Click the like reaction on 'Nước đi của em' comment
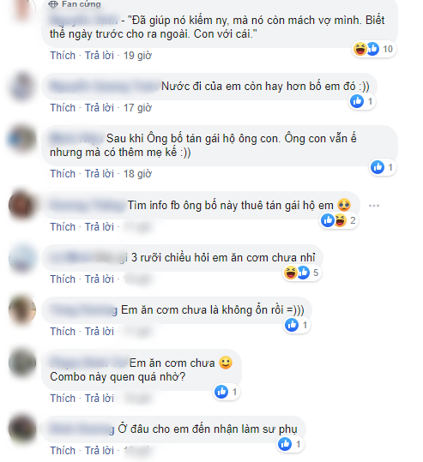The image size is (423, 462). pos(357,101)
